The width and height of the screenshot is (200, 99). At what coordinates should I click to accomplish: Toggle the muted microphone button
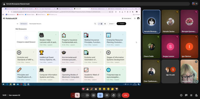[x=77, y=95]
